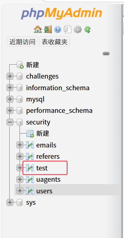This screenshot has height=238, width=124.
Task: Click the MySQL documentation pages icon
Action: pos(67,29)
